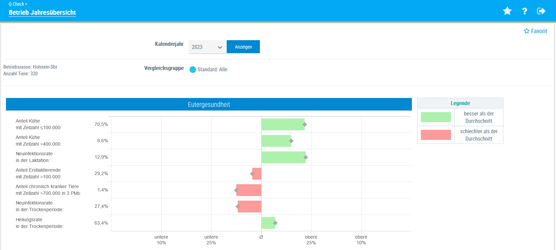Click diamond marker on Neuinfektionsrate Laktation bar
The height and width of the screenshot is (250, 556).
tap(305, 157)
